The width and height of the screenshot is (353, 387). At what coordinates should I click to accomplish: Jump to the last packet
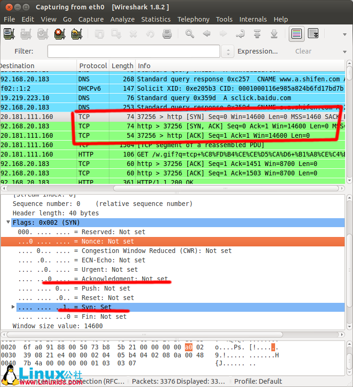274,34
